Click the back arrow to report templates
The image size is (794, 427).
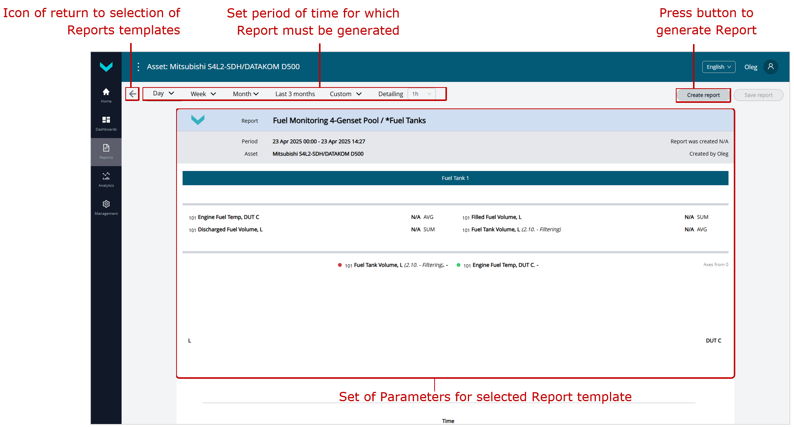pos(132,94)
